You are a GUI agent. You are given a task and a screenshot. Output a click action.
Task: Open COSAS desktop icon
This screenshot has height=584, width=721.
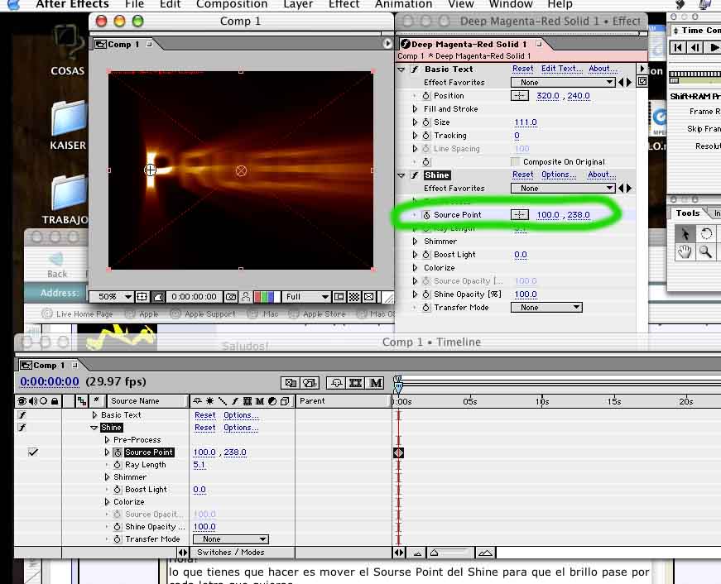tap(68, 50)
